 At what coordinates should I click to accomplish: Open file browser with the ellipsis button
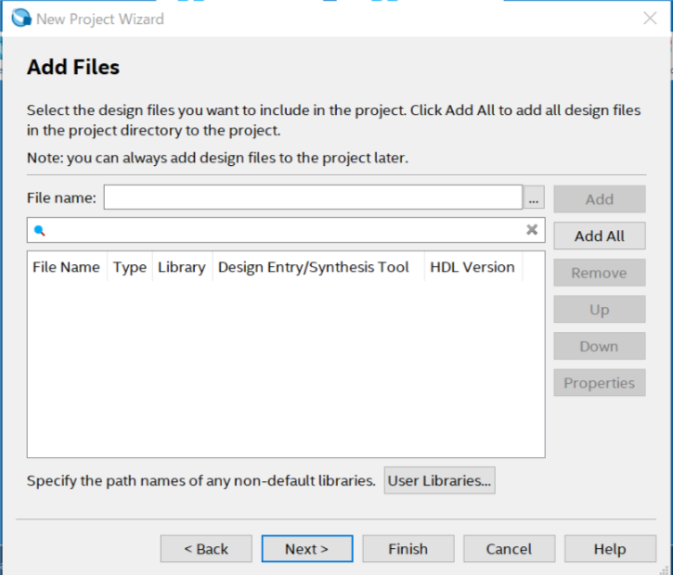click(x=534, y=198)
